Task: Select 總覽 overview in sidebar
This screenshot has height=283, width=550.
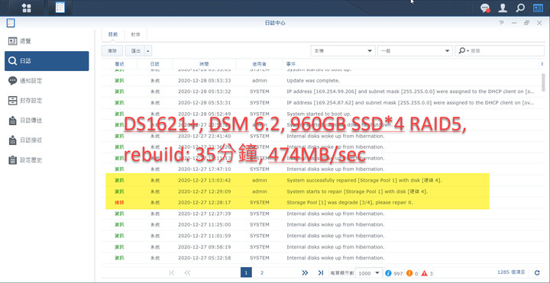Action: (x=47, y=41)
